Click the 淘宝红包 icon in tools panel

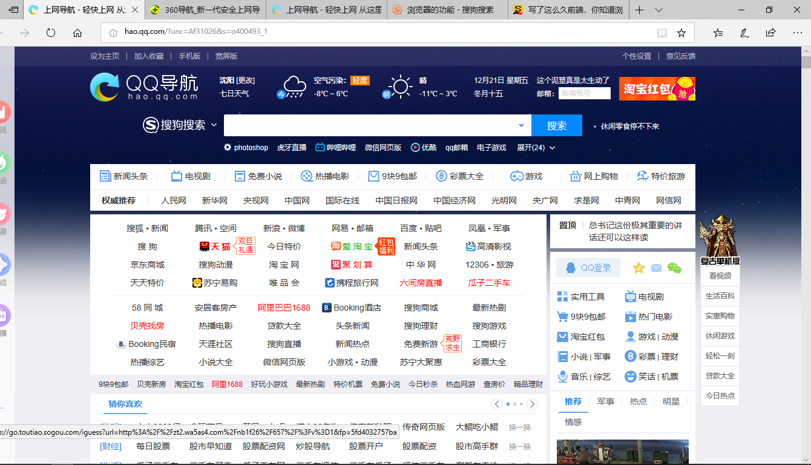pyautogui.click(x=563, y=337)
